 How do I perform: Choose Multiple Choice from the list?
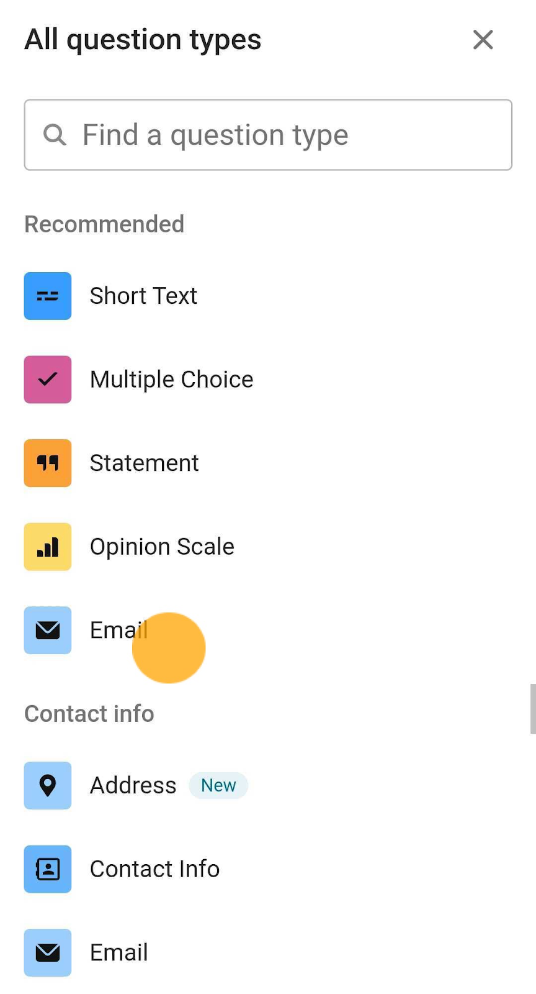point(171,380)
